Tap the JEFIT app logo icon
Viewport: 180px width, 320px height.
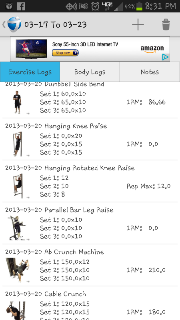[14, 24]
